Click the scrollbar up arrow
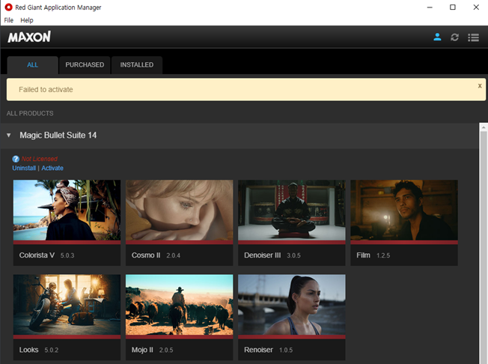Viewport: 488px width, 364px height. 484,127
